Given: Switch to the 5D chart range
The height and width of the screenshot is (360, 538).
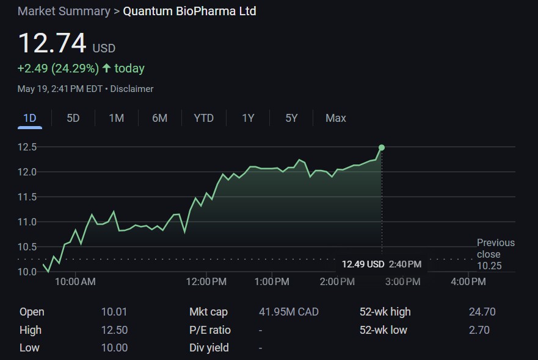Looking at the screenshot, I should (x=73, y=118).
